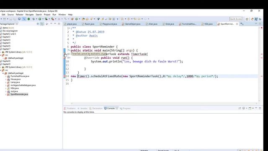Open the Project menu
The height and width of the screenshot is (151, 268).
47,15
